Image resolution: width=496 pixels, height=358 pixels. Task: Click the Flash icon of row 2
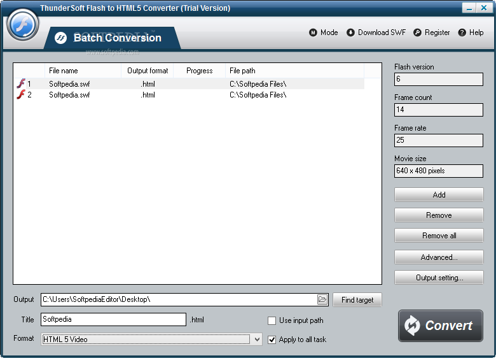pyautogui.click(x=20, y=94)
